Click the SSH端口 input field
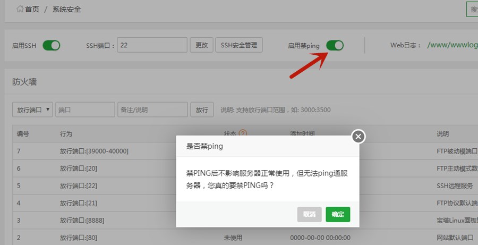 click(x=152, y=45)
